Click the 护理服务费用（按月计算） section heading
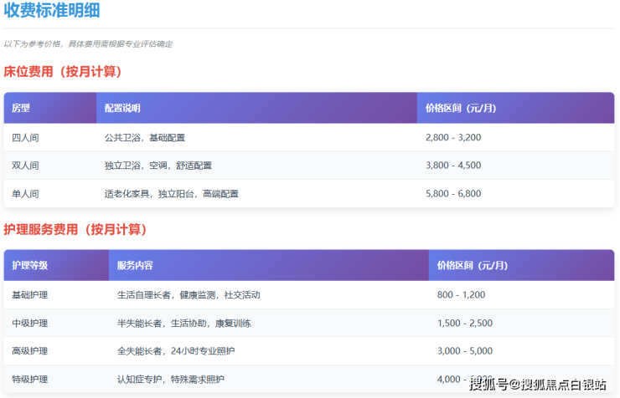 tap(81, 229)
